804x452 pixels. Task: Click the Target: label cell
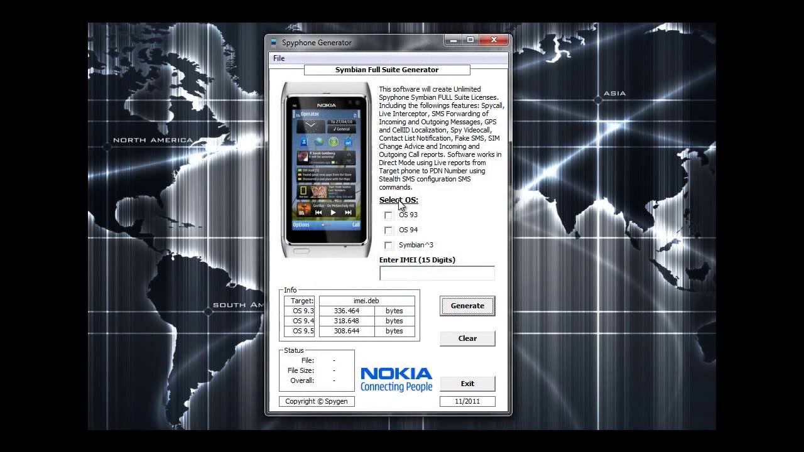pyautogui.click(x=299, y=301)
